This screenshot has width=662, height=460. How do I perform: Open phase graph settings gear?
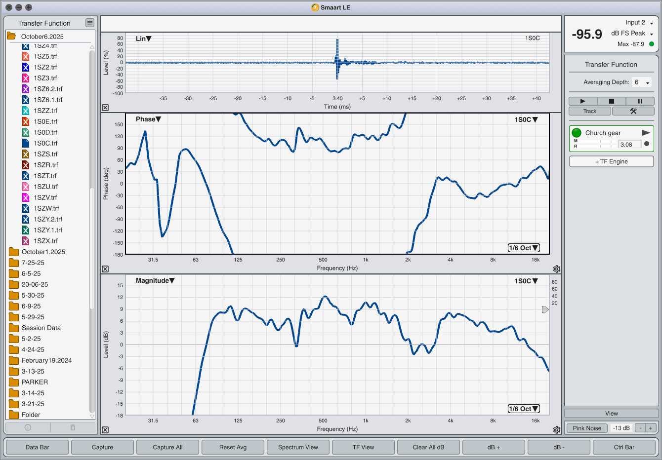click(557, 269)
